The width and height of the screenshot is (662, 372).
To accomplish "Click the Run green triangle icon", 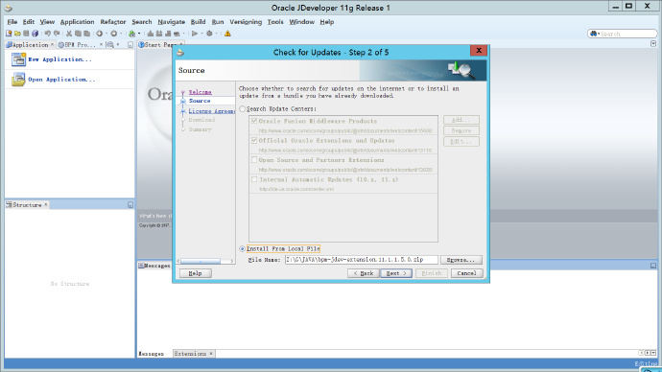I will [x=195, y=34].
